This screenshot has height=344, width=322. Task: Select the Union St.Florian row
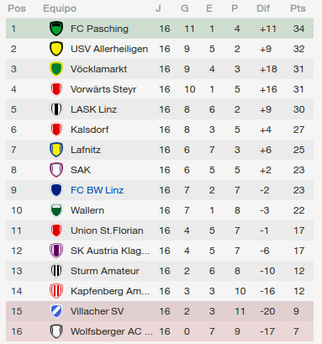pos(160,230)
